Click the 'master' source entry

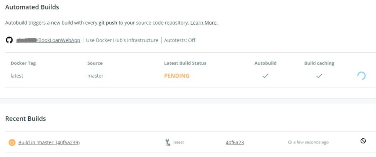(95, 76)
